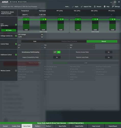Increase TDC value with up arrow
This screenshot has height=128, width=121.
click(68, 46)
